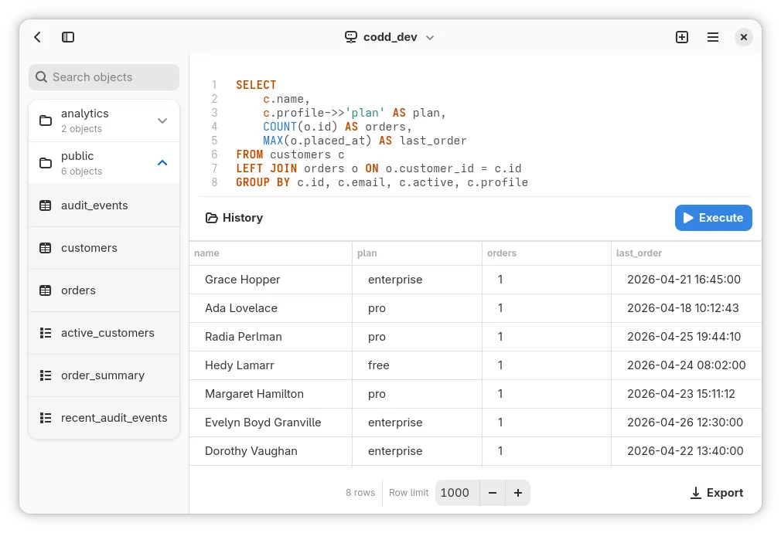781x533 pixels.
Task: Select the Ada Lovelace cell
Action: [271, 308]
